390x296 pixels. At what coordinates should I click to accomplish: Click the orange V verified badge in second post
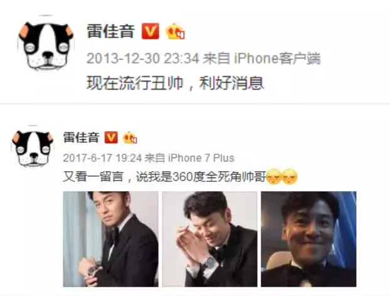(x=111, y=137)
